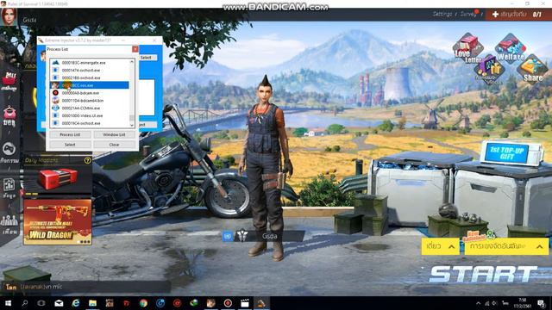The image size is (552, 310).
Task: Select Video.UI.exe in the Process List
Action: pyautogui.click(x=90, y=115)
